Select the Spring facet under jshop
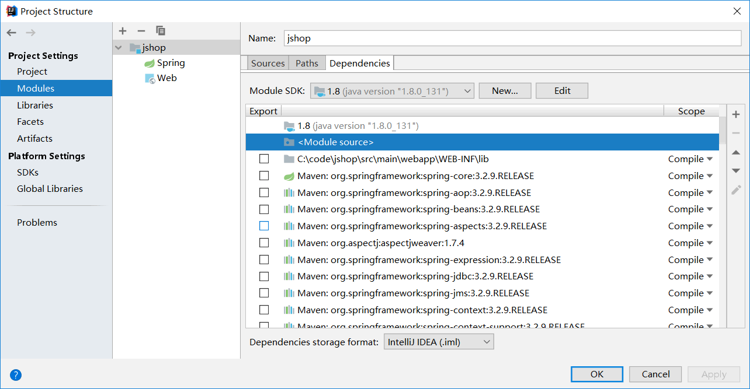 click(x=169, y=62)
